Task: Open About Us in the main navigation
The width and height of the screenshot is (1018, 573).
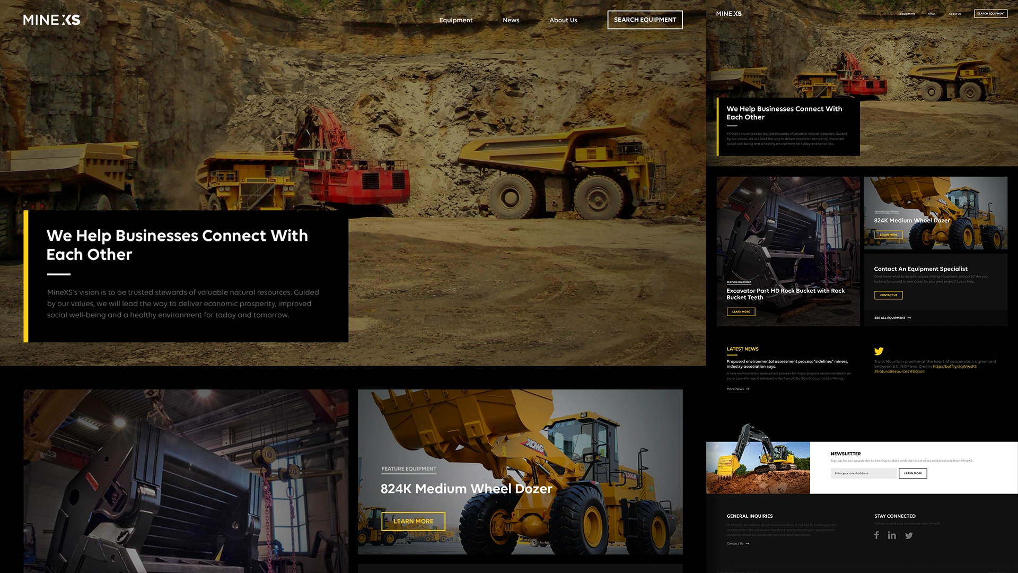Action: (563, 20)
